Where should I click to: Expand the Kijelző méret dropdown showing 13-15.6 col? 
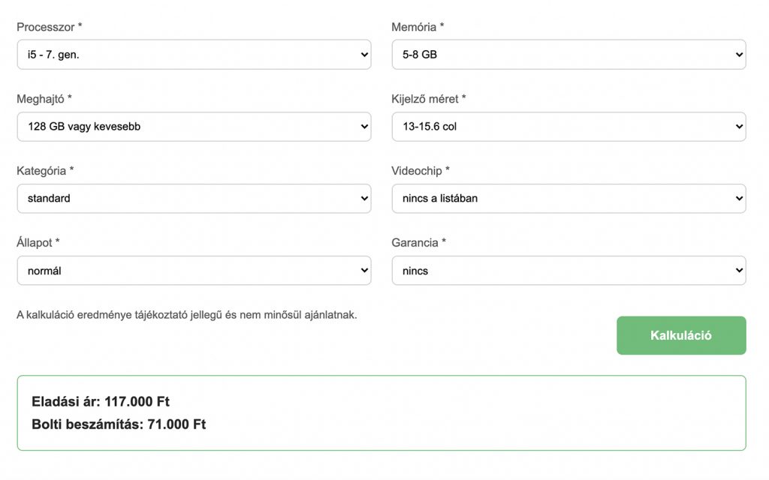pos(568,127)
